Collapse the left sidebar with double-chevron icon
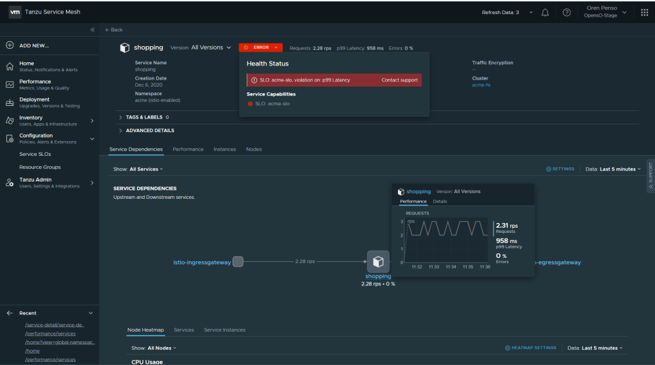655x365 pixels. [x=92, y=30]
